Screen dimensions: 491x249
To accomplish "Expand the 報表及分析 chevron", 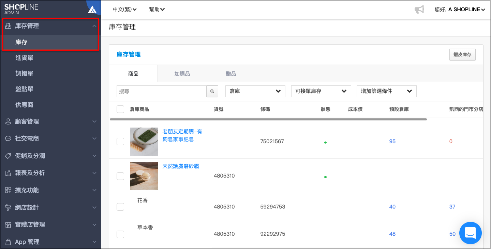I will (94, 173).
